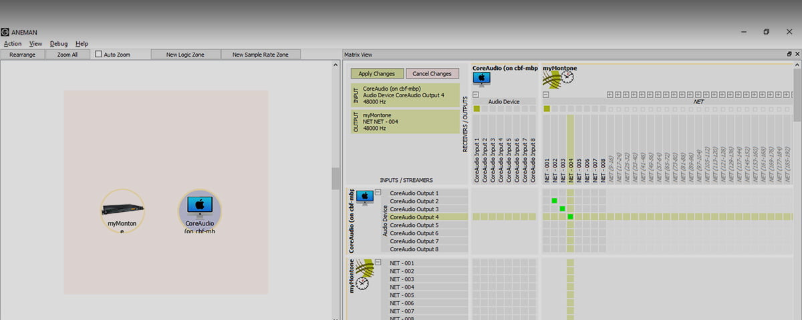Expand the NET (33-40) column group
Viewport: 802px width, 320px height.
[634, 95]
